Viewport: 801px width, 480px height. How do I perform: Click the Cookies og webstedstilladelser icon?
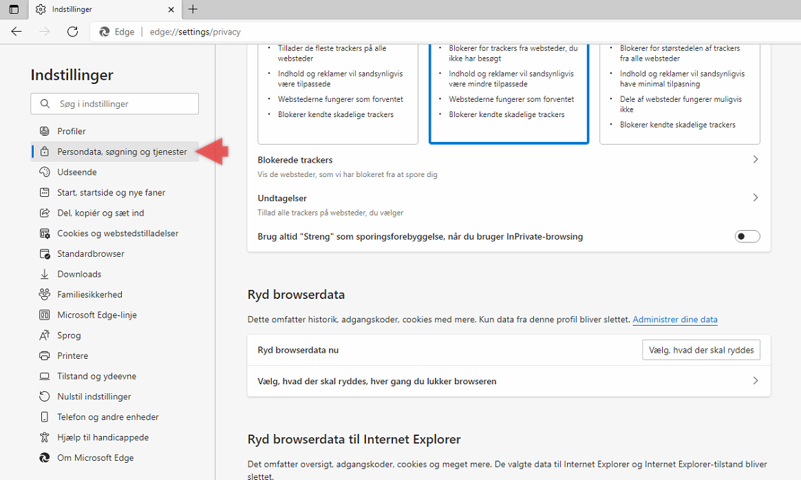click(x=45, y=233)
